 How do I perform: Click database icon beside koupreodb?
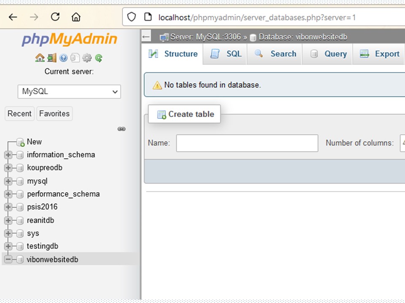click(x=20, y=168)
